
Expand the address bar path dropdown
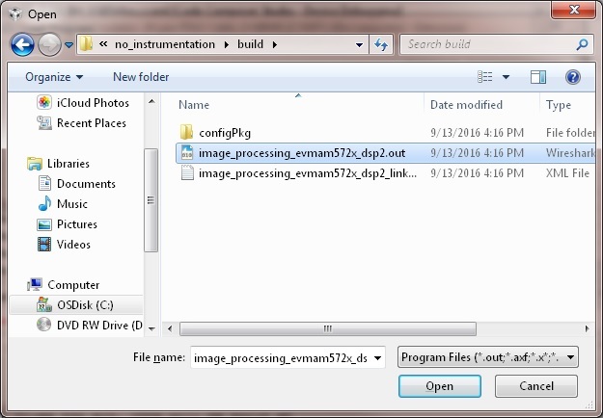(x=358, y=44)
